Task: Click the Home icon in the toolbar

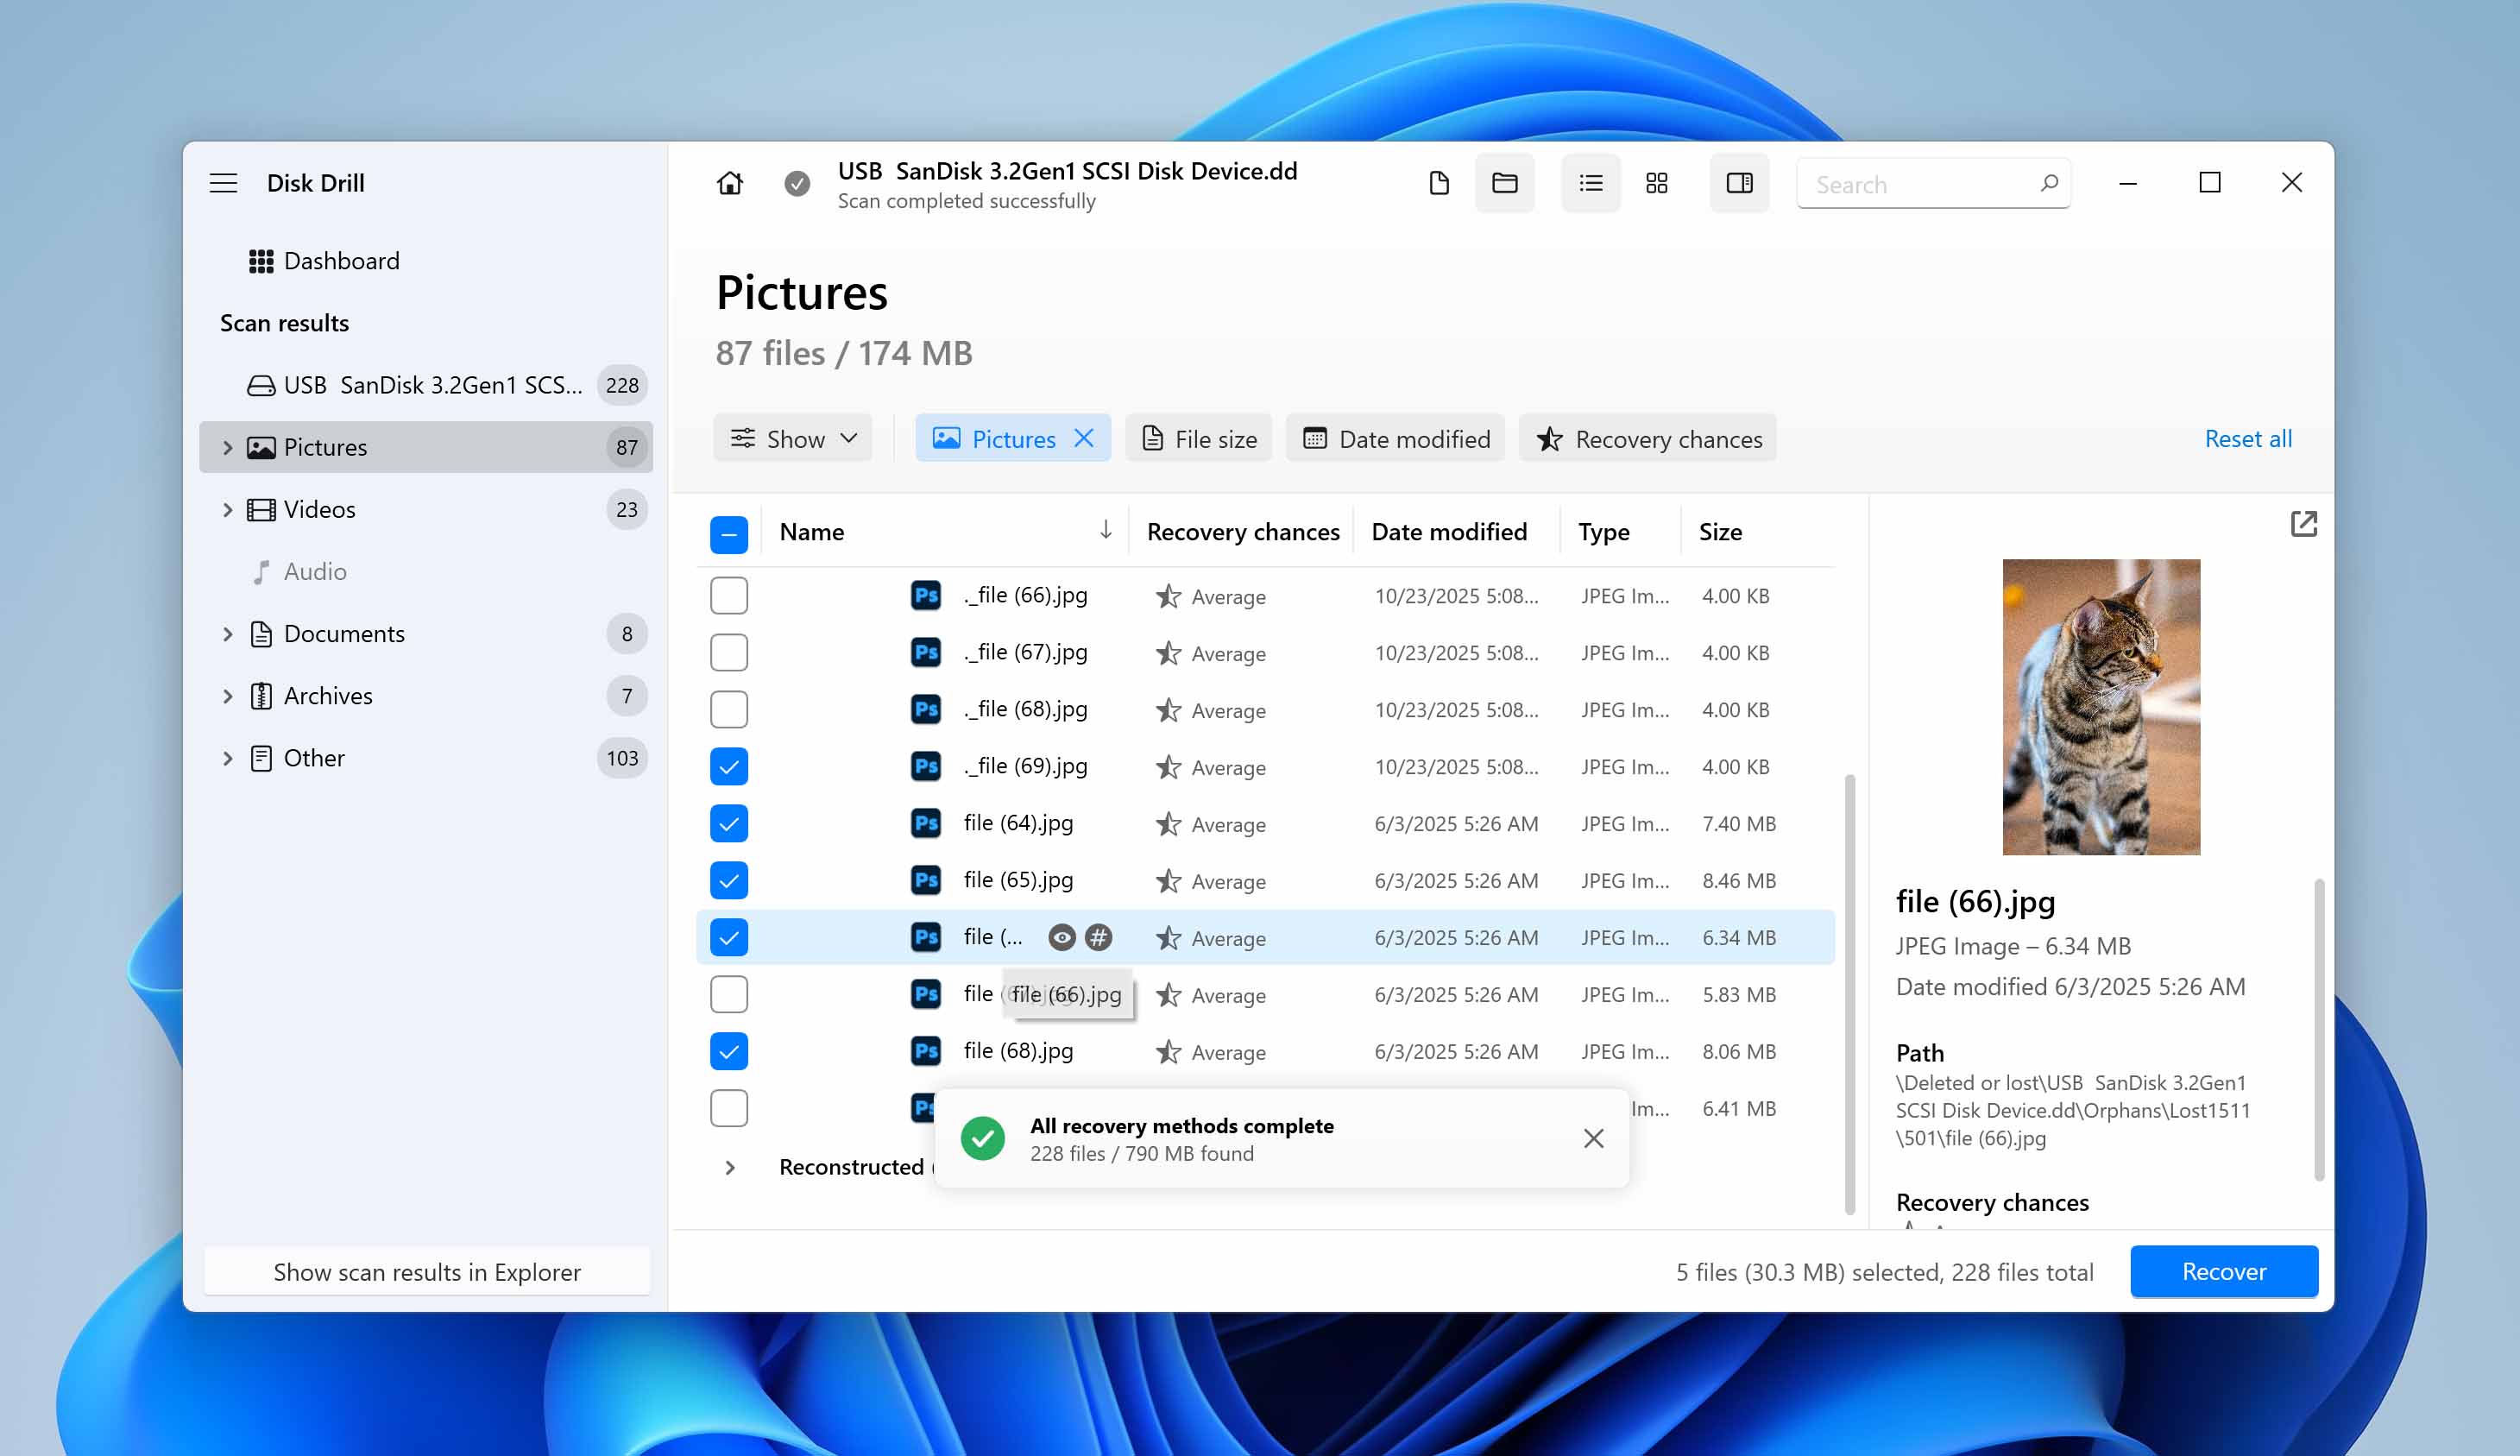Action: (730, 183)
